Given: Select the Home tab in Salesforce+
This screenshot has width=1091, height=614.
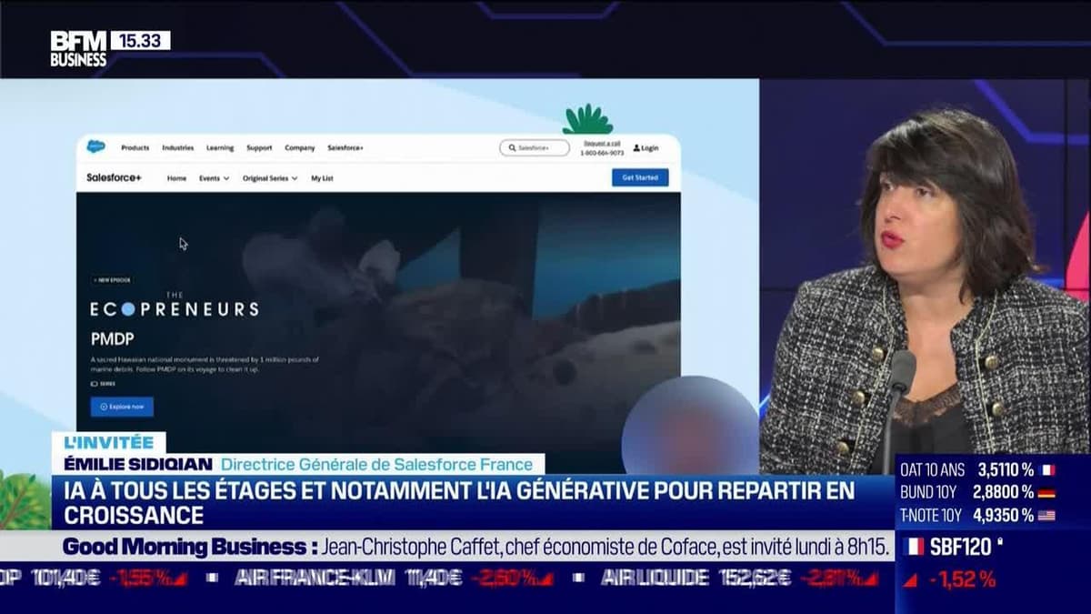Looking at the screenshot, I should pyautogui.click(x=176, y=178).
